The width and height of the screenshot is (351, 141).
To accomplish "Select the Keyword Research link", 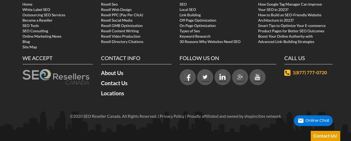I will (x=195, y=36).
